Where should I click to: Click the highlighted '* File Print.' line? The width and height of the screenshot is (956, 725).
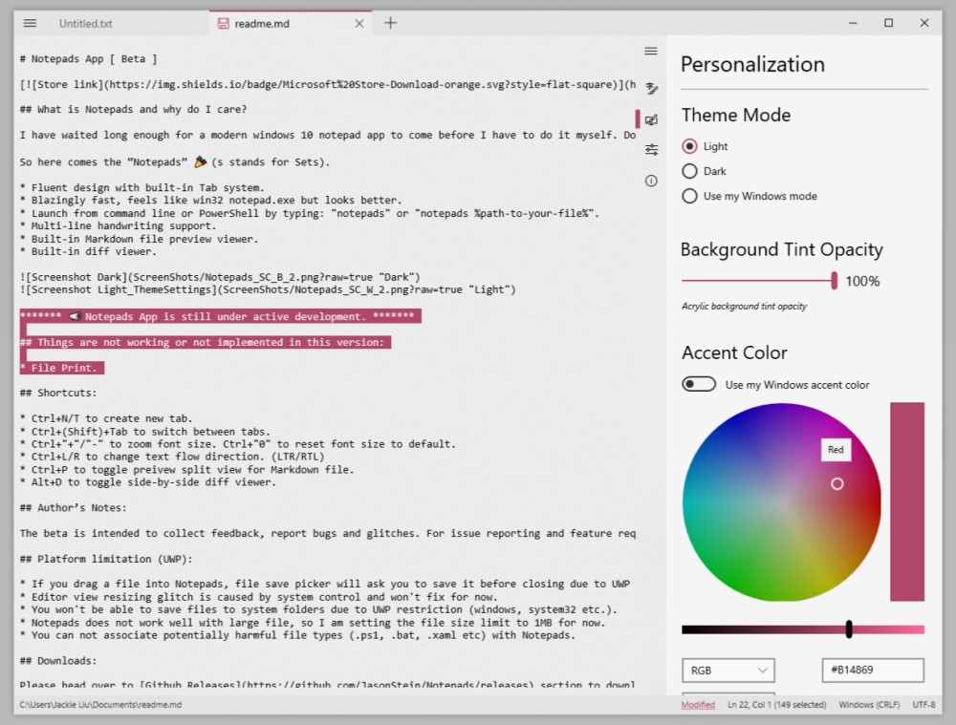(61, 368)
